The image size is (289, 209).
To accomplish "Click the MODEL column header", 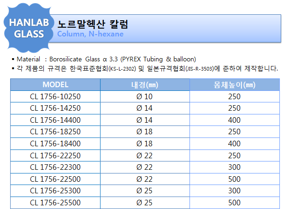I will [55, 85].
